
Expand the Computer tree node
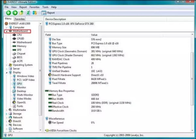[7, 27]
